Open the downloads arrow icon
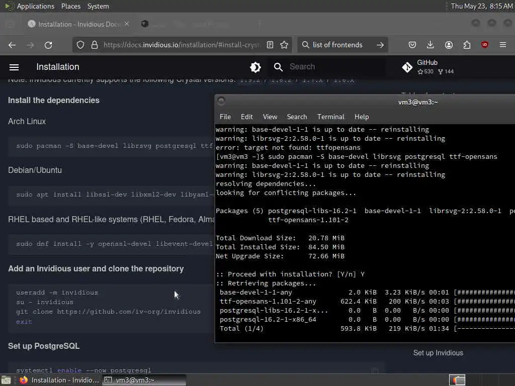Viewport: 515px width, 386px height. [431, 45]
